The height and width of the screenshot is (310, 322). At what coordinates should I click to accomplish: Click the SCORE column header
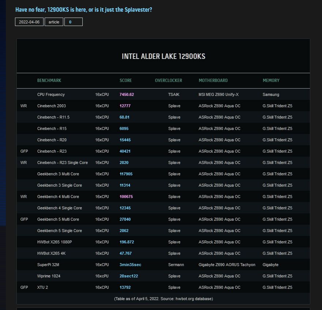pos(126,81)
